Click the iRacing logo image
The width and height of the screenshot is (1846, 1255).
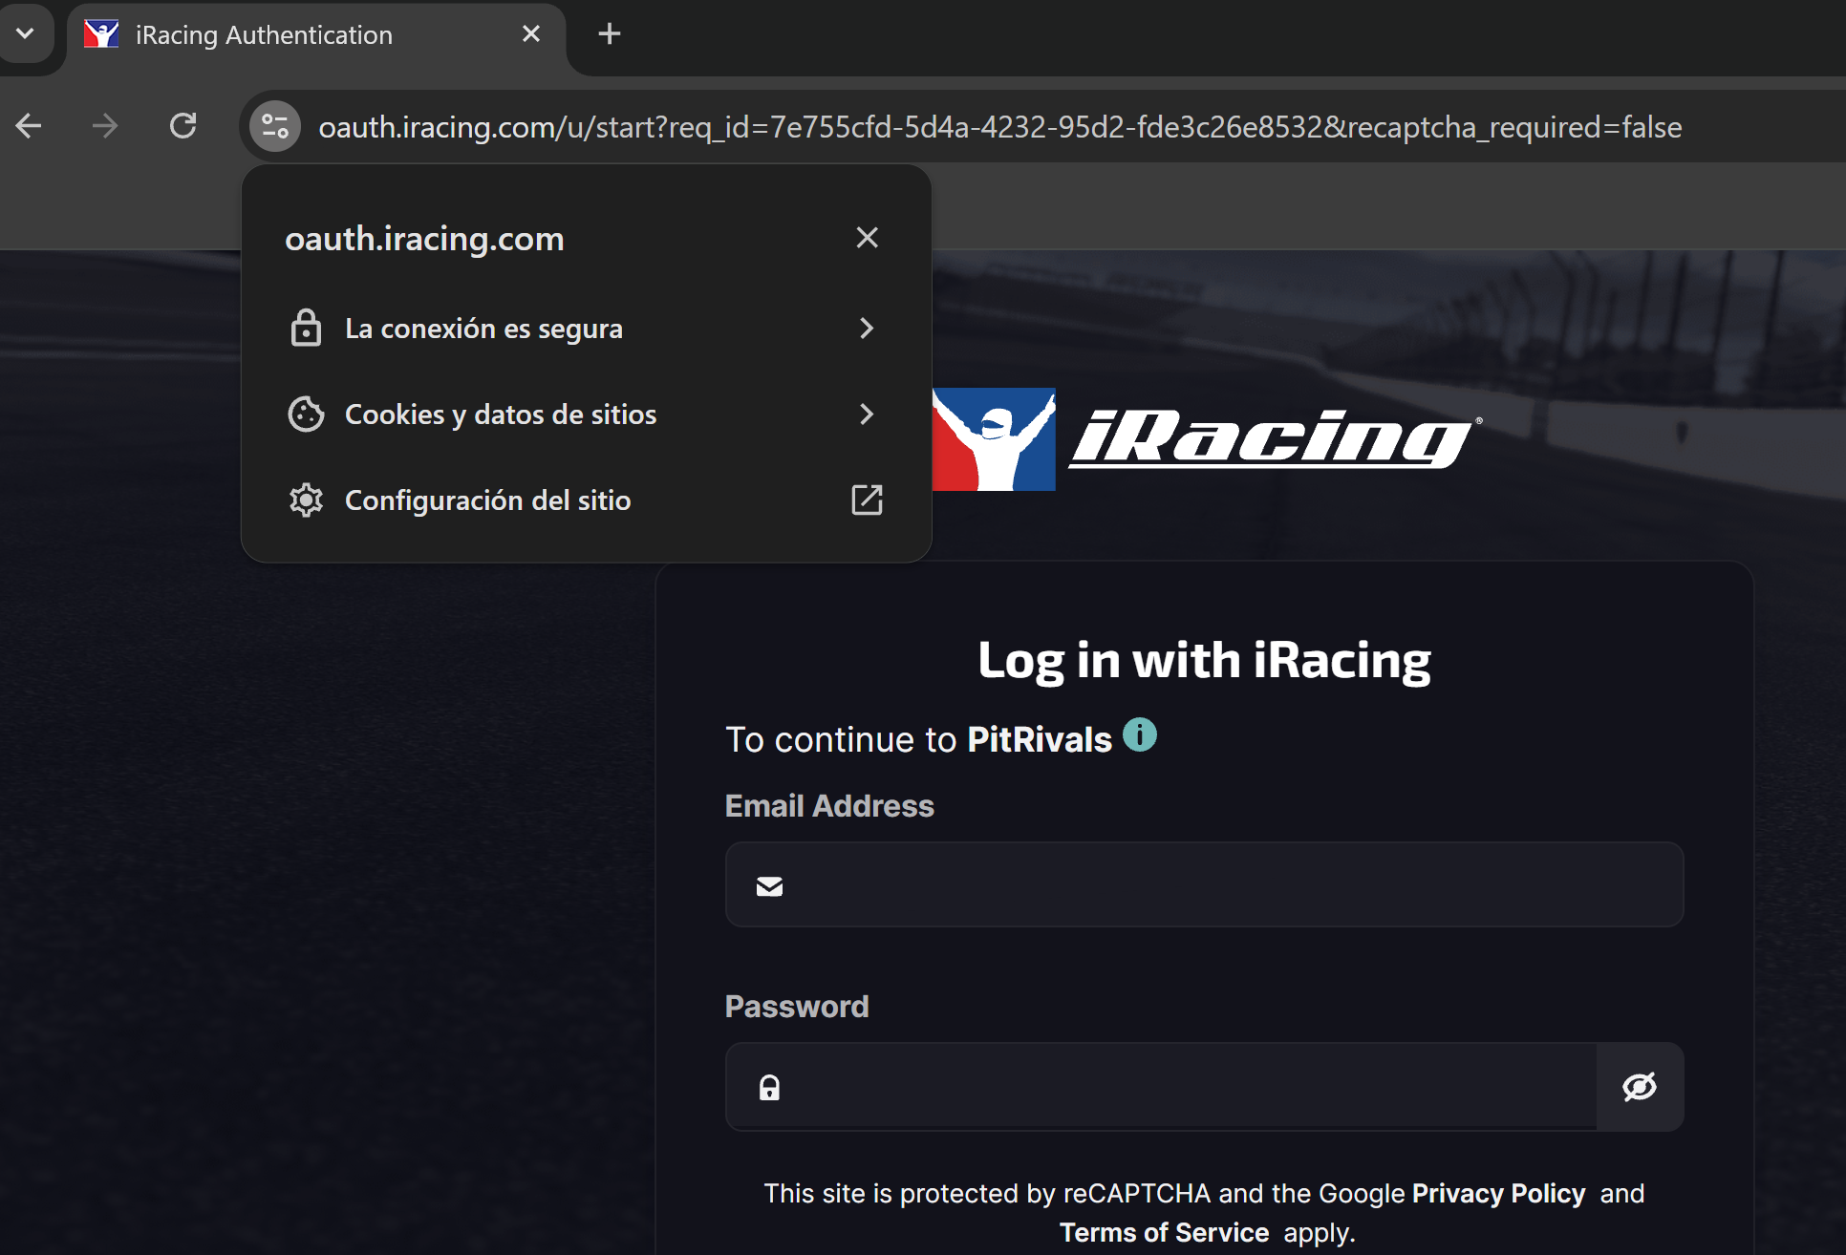tap(1207, 438)
